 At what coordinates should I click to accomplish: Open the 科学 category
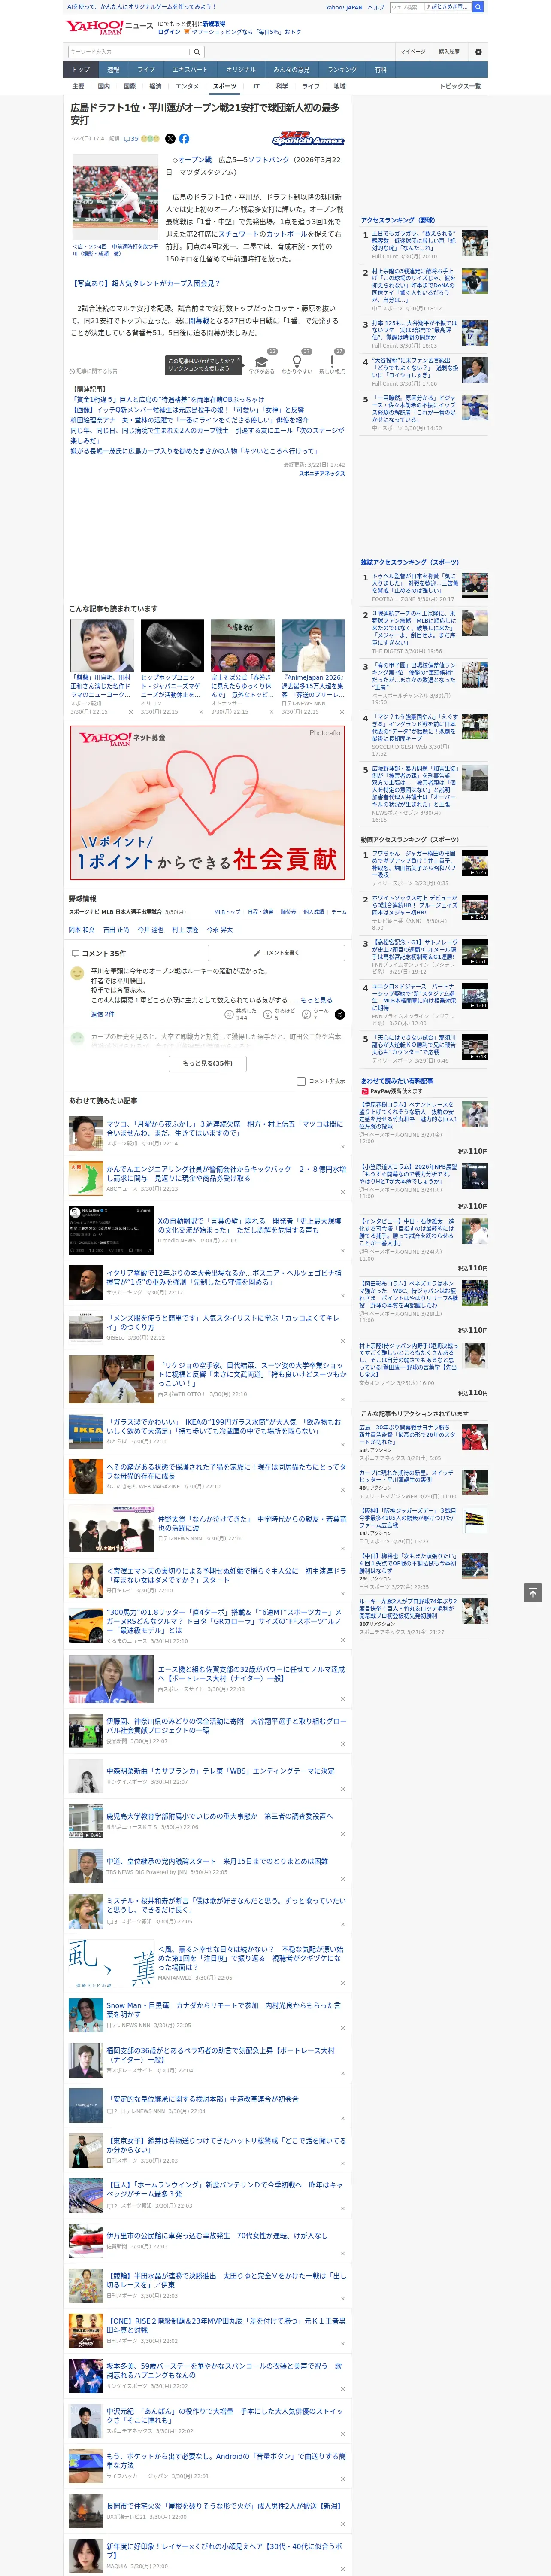(x=282, y=86)
